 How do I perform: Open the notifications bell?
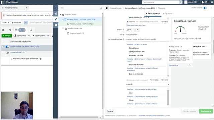coord(203,2)
